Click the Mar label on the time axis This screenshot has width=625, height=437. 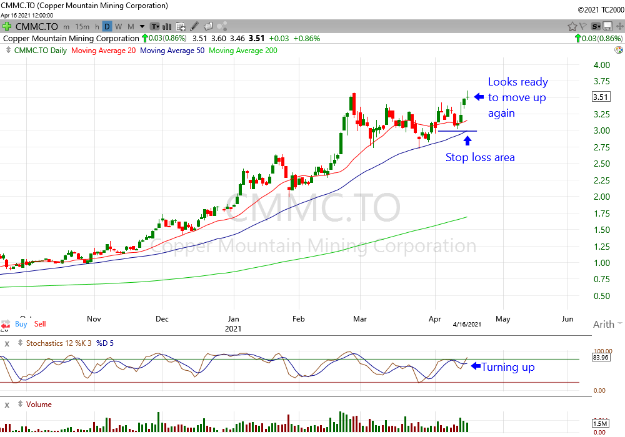360,319
